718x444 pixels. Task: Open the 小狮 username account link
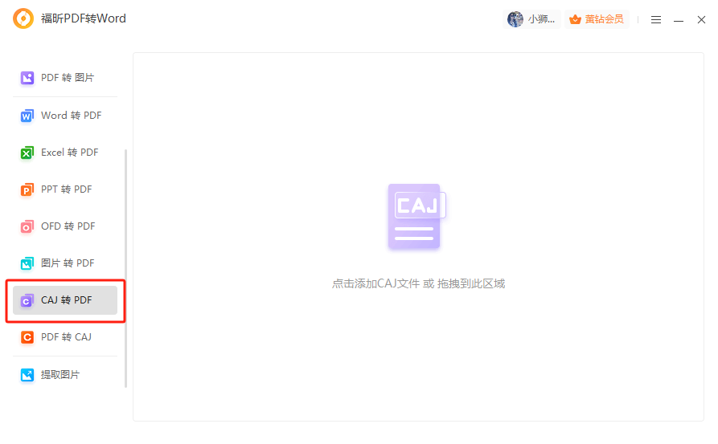coord(541,19)
